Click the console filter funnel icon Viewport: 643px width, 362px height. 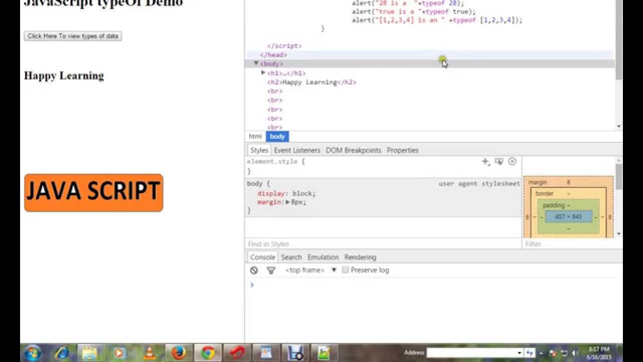(x=271, y=270)
